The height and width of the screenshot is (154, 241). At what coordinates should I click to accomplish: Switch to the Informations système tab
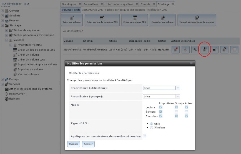(119, 4)
